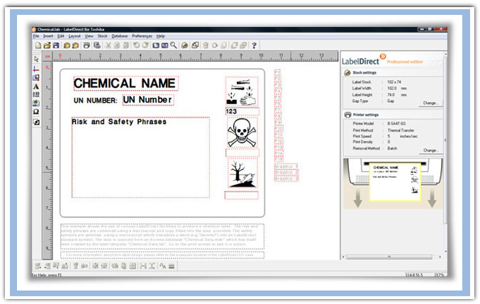Choose the Omega symbol tool

coord(36,112)
